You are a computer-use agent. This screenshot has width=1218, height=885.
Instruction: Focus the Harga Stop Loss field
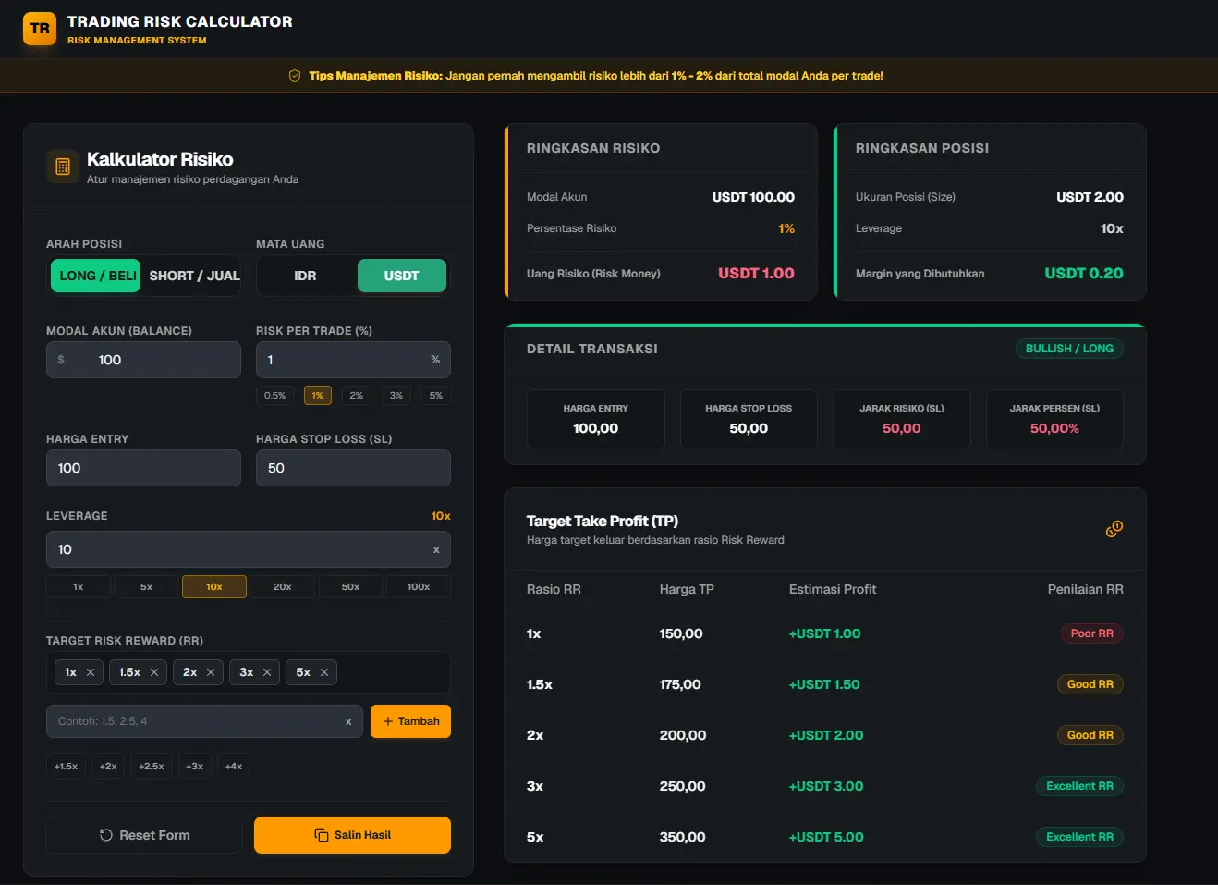pos(353,468)
